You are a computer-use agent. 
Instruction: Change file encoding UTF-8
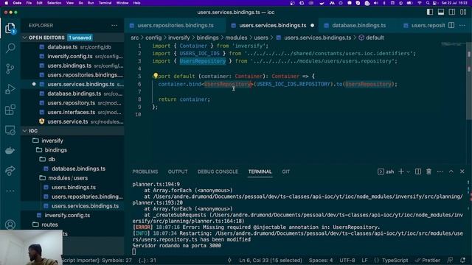(347, 260)
